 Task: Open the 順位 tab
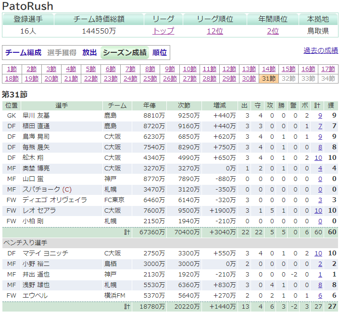(x=160, y=52)
